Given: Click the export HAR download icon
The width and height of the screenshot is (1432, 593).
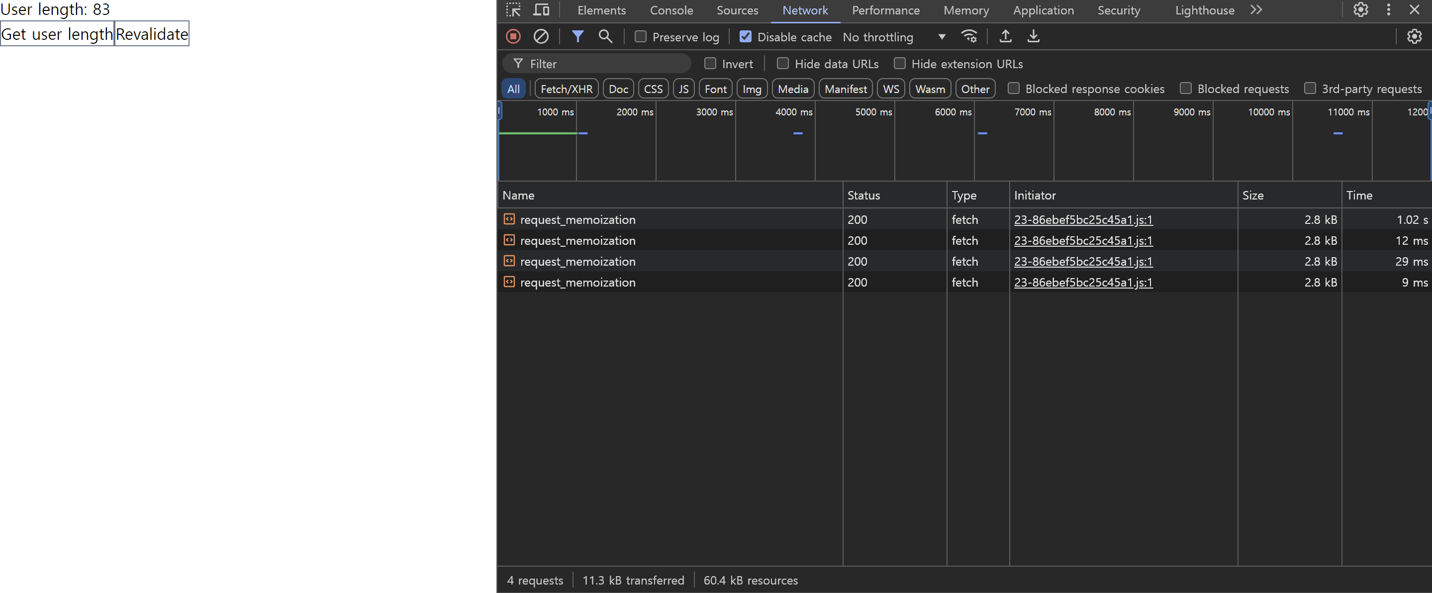Looking at the screenshot, I should [1033, 37].
